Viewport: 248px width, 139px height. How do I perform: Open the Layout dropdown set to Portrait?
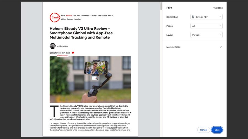[206, 35]
